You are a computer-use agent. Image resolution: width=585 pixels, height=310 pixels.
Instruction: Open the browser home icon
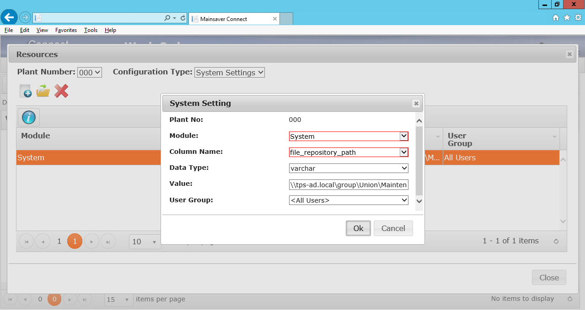(x=556, y=18)
